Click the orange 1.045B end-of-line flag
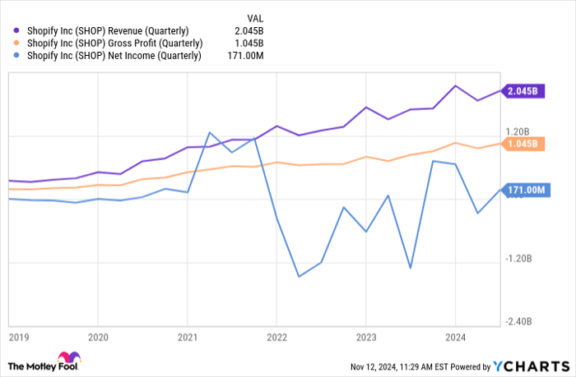Screen dimensions: 576x377 pos(524,145)
